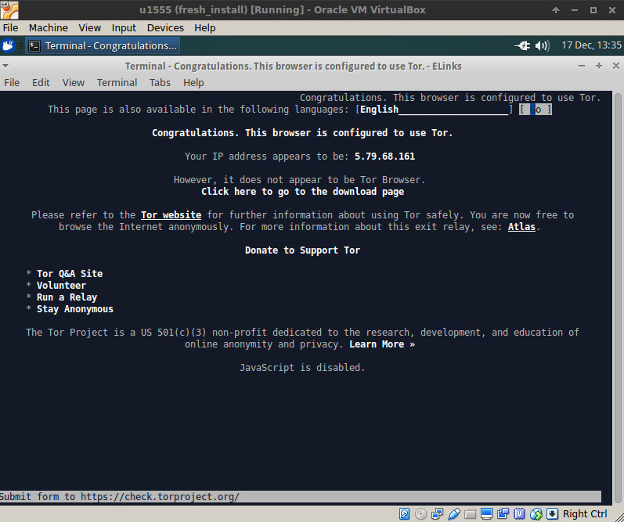This screenshot has height=522, width=624.
Task: Click the USB devices status icon
Action: click(x=453, y=513)
